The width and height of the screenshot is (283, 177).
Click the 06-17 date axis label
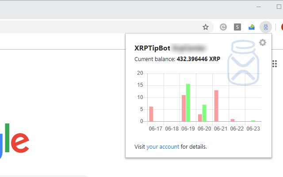155,129
